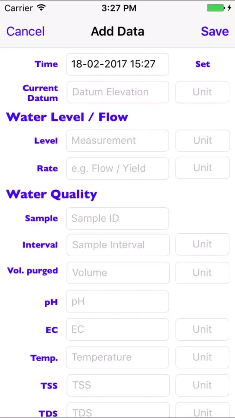235x418 pixels.
Task: Select the Level Measurement field
Action: [x=117, y=140]
